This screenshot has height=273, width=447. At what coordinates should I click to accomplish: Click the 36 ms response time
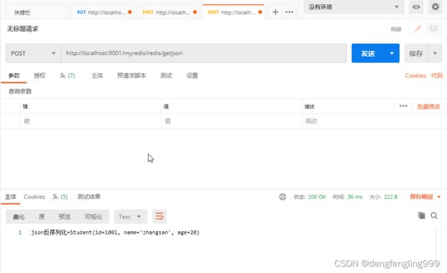coord(355,197)
